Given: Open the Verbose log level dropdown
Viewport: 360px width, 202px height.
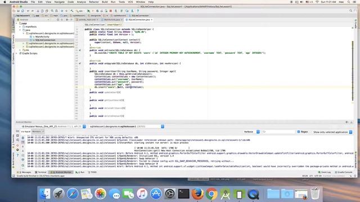Looking at the screenshot, I should (251, 132).
